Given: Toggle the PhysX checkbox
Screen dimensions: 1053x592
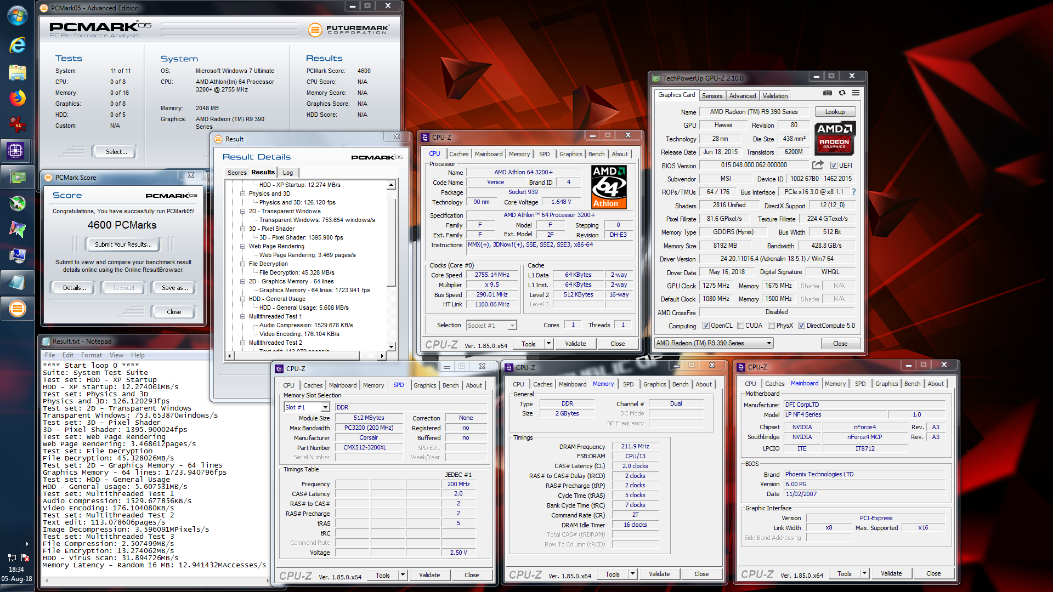Looking at the screenshot, I should pos(771,326).
